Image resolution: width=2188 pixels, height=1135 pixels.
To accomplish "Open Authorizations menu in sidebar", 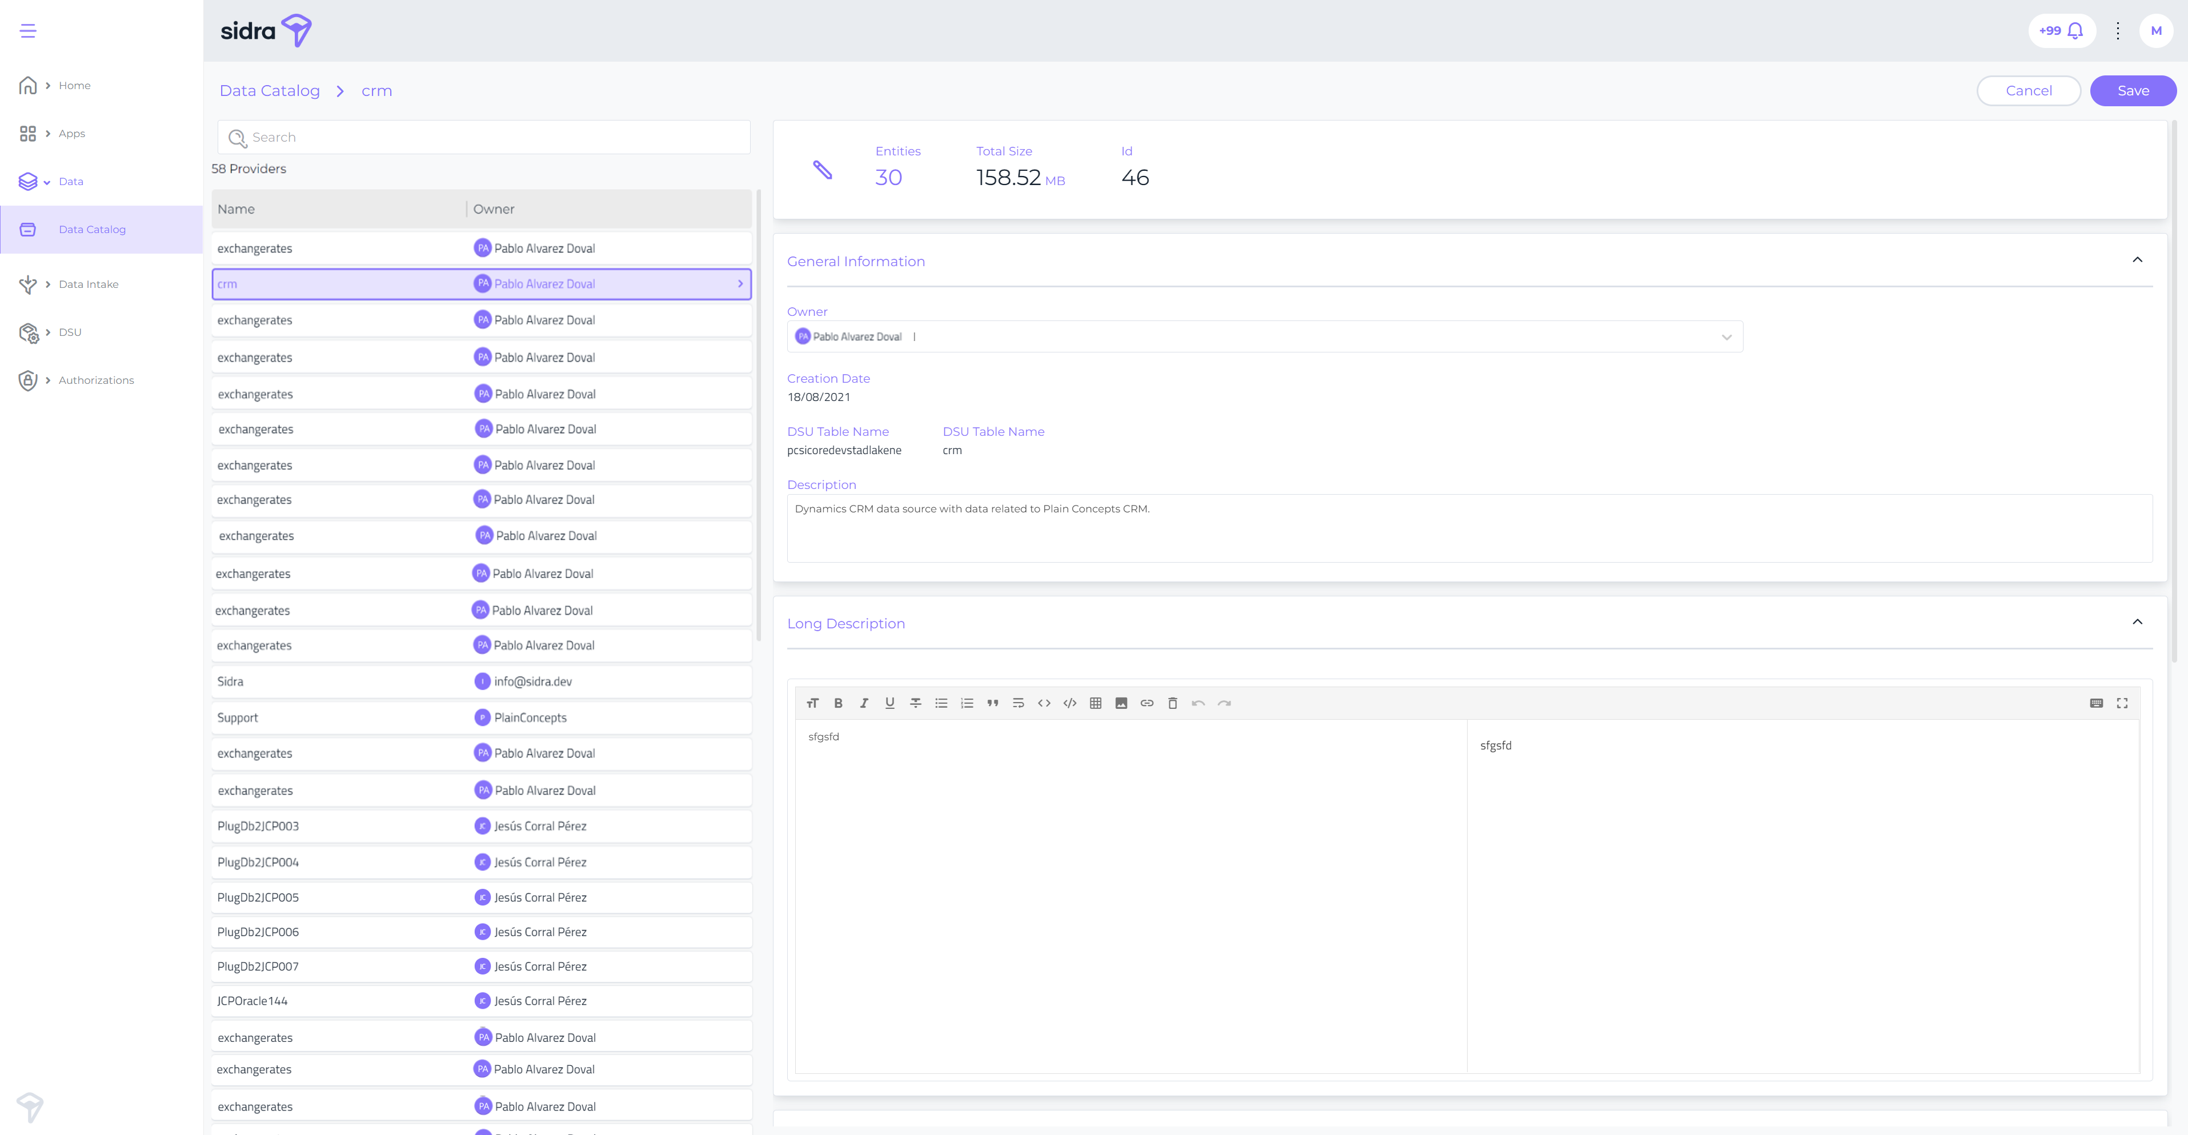I will coord(96,380).
